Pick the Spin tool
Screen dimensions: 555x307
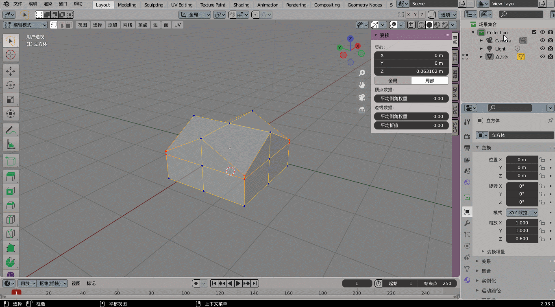pyautogui.click(x=11, y=262)
